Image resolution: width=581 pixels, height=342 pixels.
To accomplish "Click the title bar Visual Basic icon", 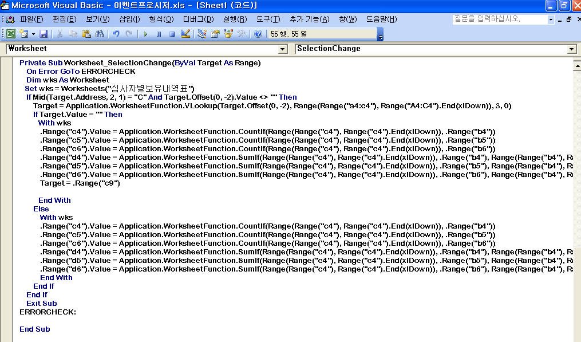I will point(5,5).
